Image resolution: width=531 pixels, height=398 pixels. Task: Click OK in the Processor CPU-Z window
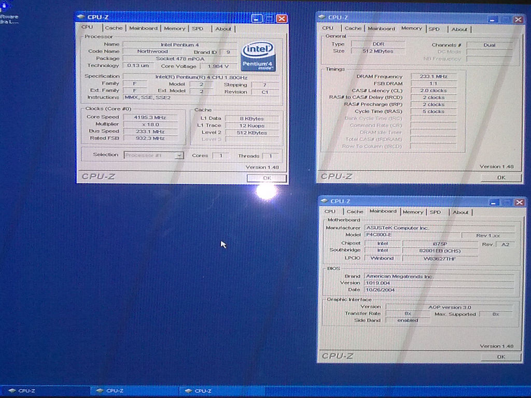267,178
